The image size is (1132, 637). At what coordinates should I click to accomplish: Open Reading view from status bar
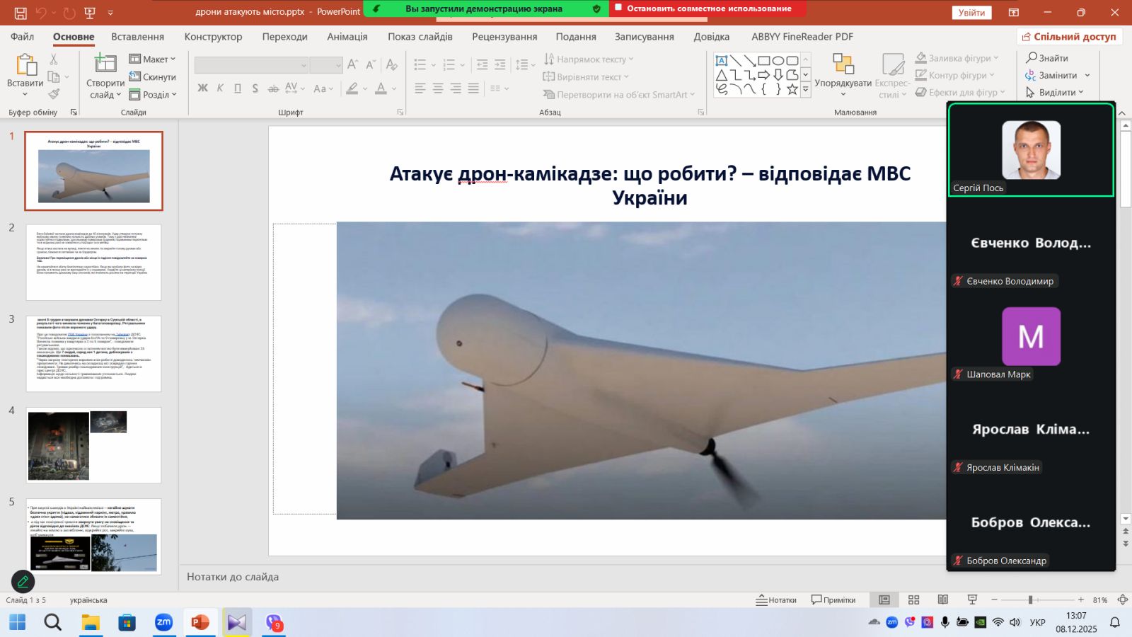[x=942, y=599]
